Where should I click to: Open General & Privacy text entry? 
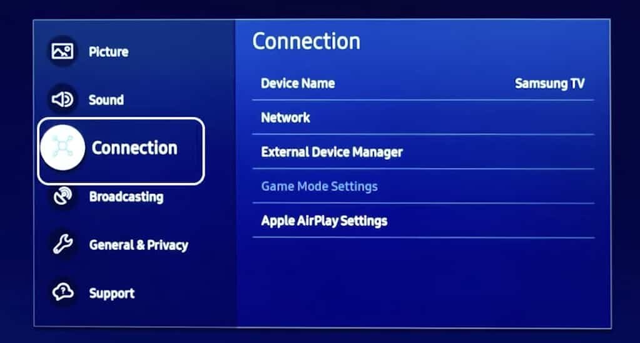(139, 245)
